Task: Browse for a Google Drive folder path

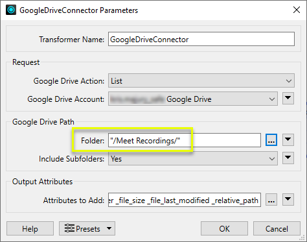Action: (x=271, y=140)
